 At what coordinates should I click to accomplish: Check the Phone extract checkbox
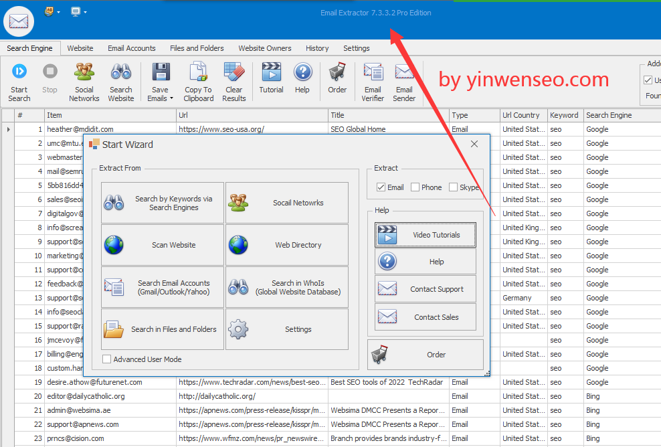415,187
